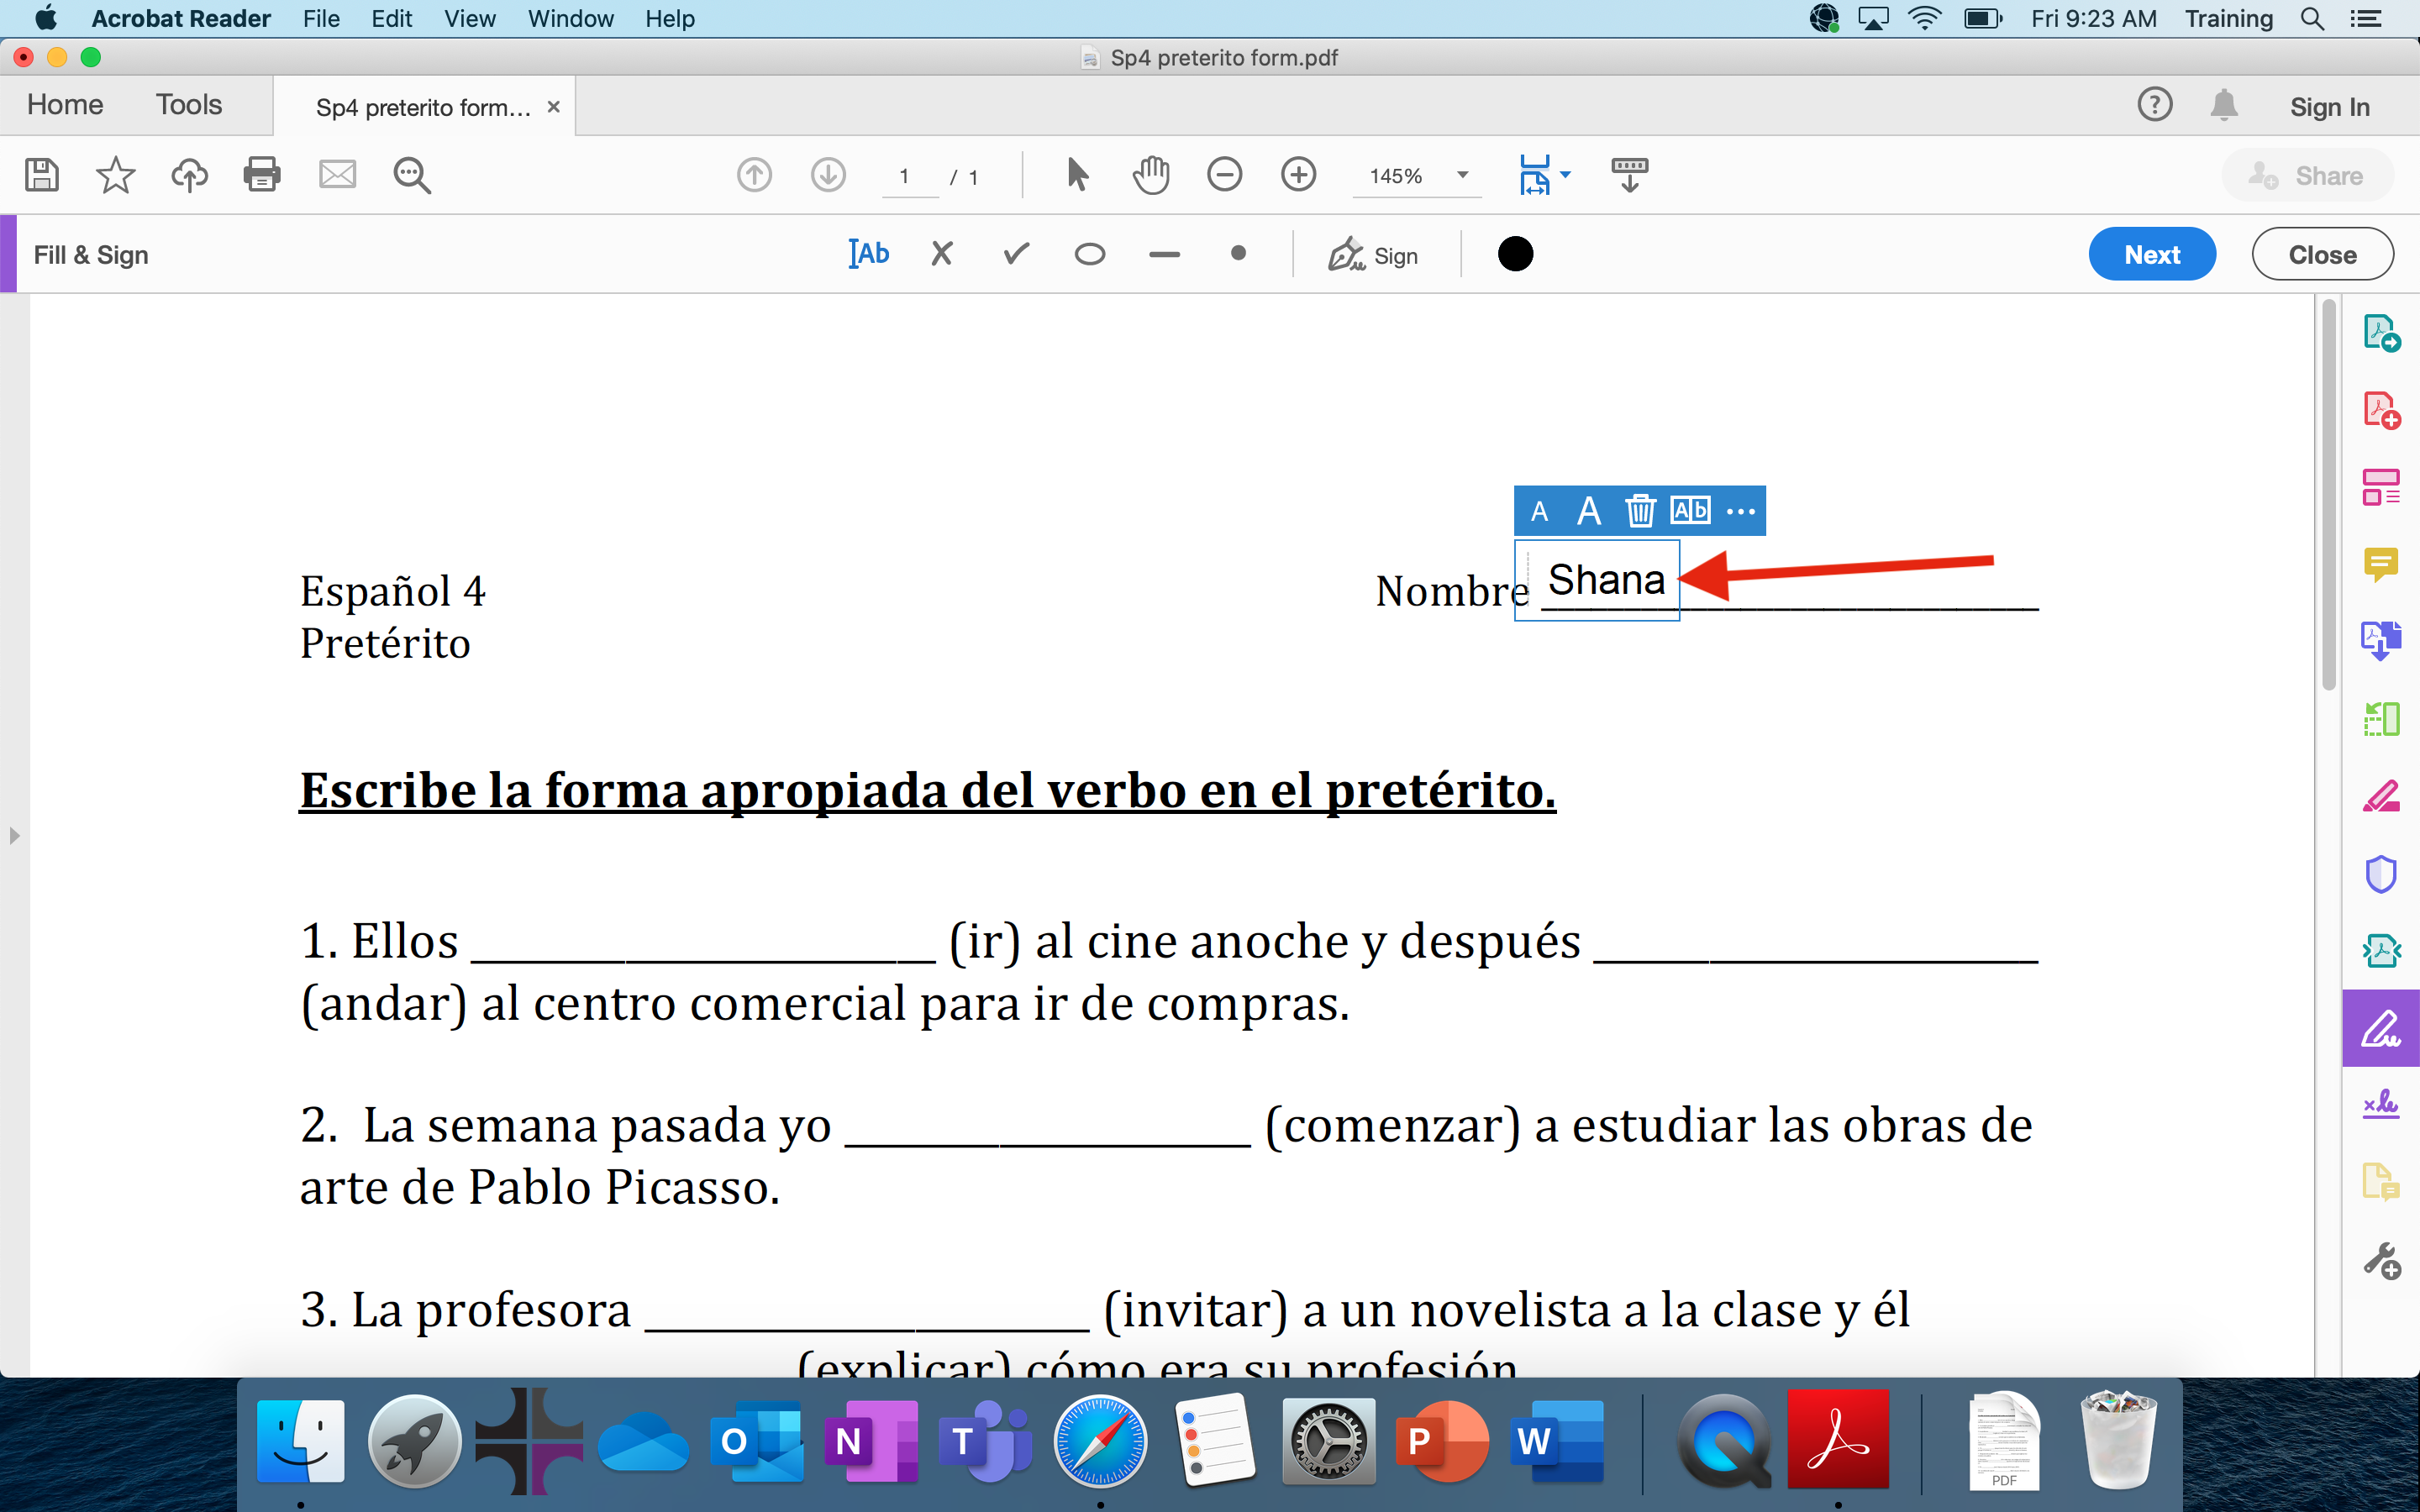
Task: Click the Print icon
Action: (x=262, y=175)
